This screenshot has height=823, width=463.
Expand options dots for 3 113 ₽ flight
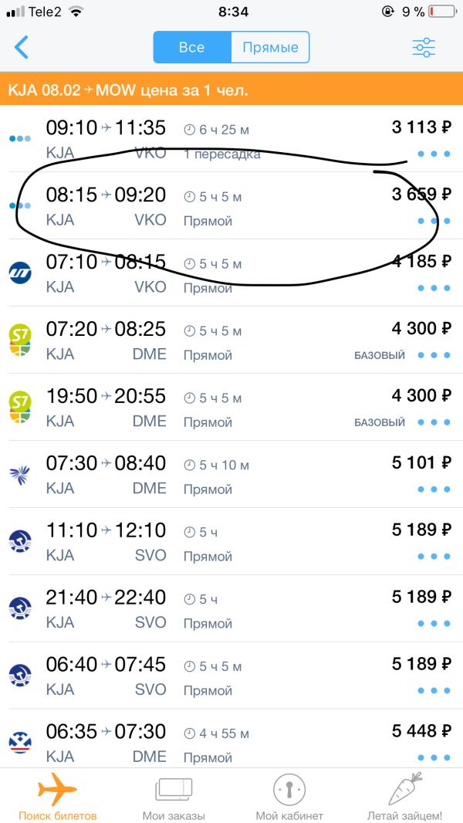(x=434, y=154)
